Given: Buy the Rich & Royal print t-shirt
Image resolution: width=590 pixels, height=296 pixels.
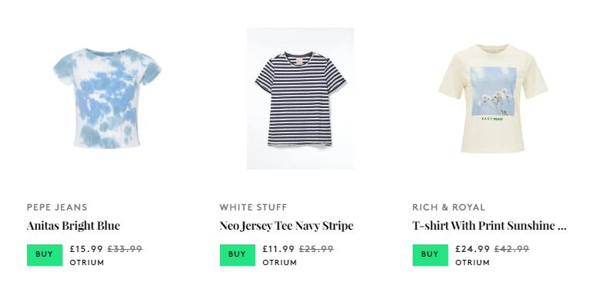Looking at the screenshot, I should [x=430, y=254].
